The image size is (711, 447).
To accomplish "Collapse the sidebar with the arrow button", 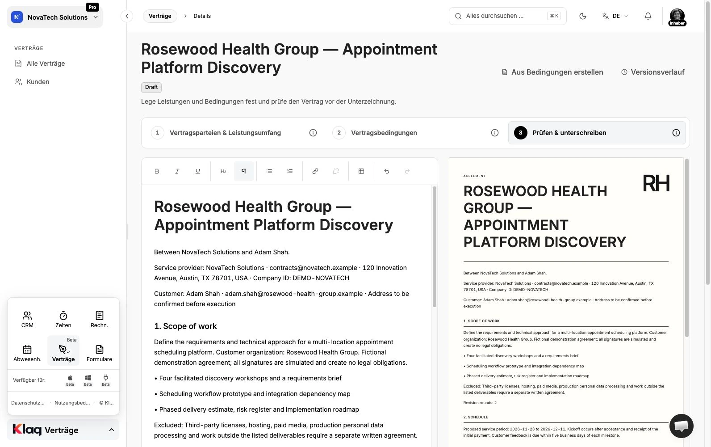I will 127,16.
